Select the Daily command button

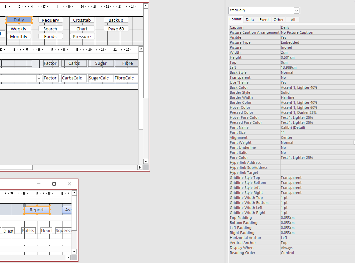pyautogui.click(x=19, y=20)
